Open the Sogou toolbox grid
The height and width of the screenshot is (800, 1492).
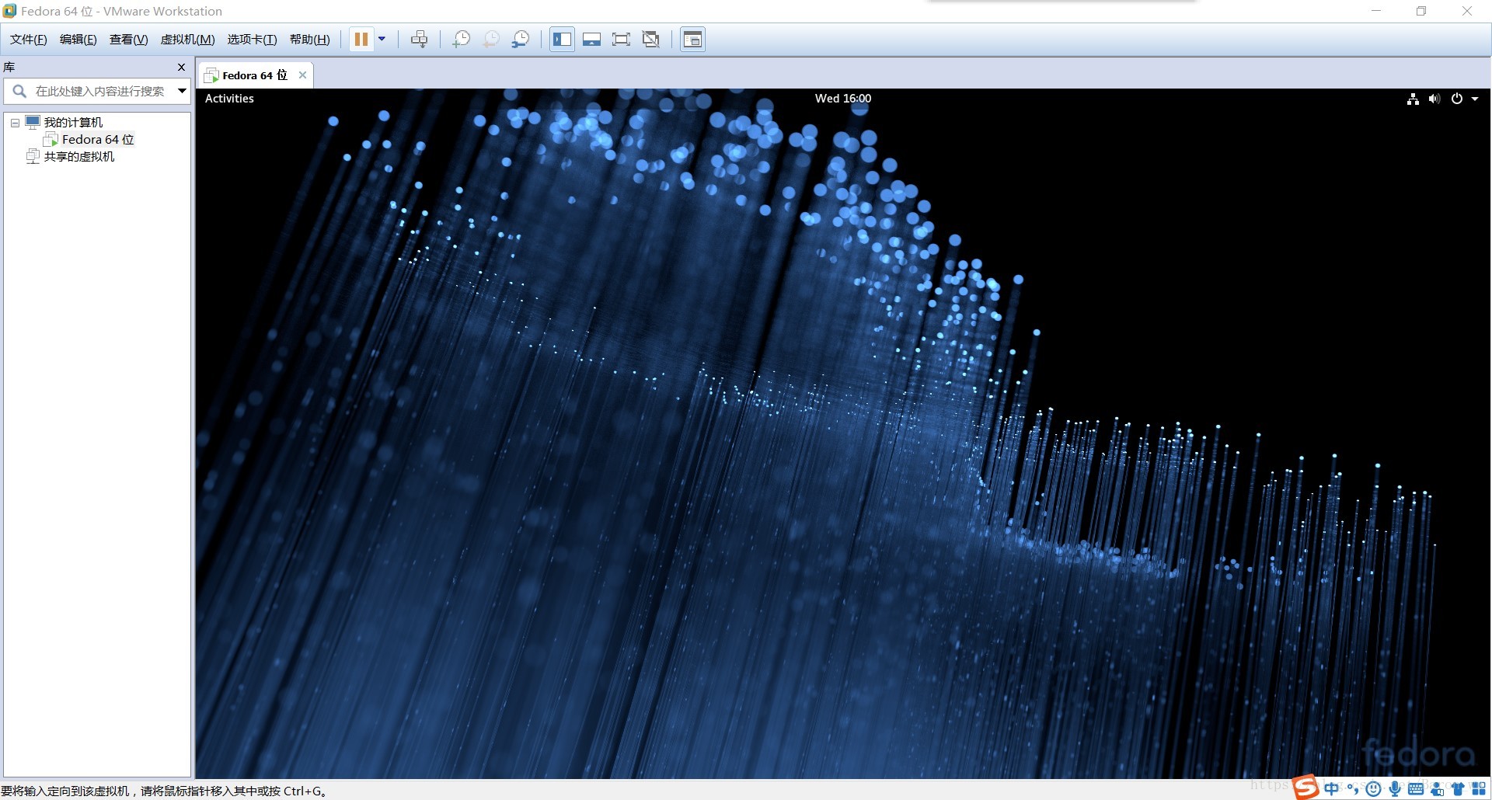point(1479,789)
